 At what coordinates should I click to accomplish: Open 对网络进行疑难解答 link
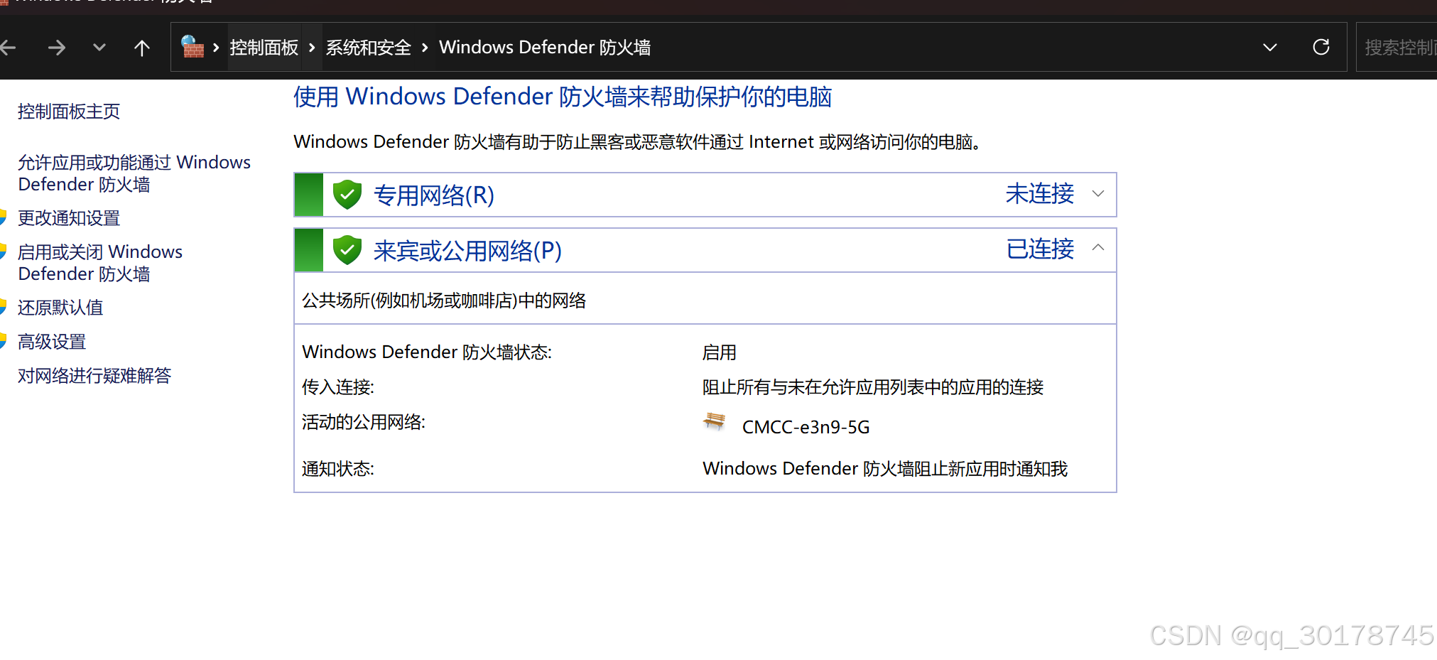94,376
